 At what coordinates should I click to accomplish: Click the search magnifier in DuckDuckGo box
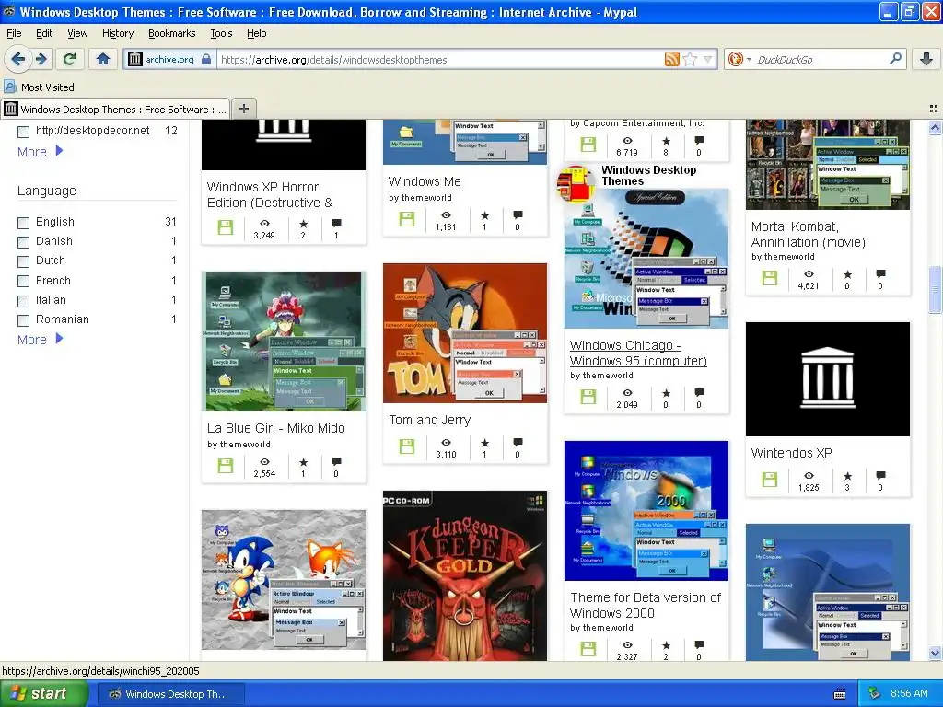(x=895, y=59)
